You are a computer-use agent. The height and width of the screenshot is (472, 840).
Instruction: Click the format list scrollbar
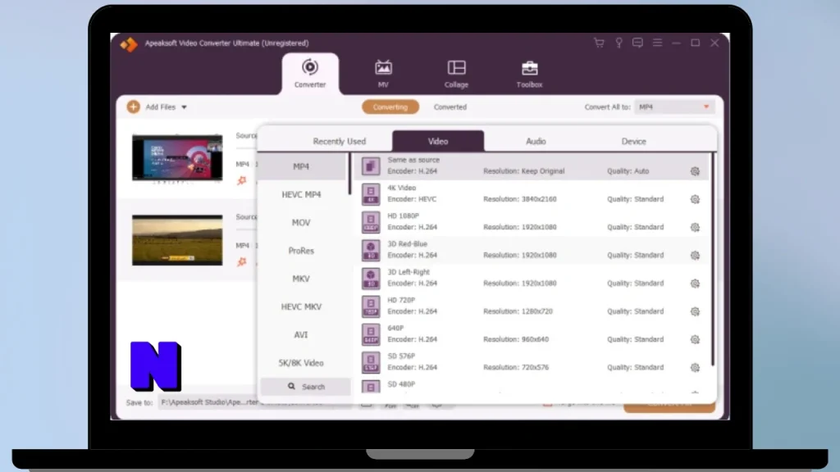pos(349,175)
